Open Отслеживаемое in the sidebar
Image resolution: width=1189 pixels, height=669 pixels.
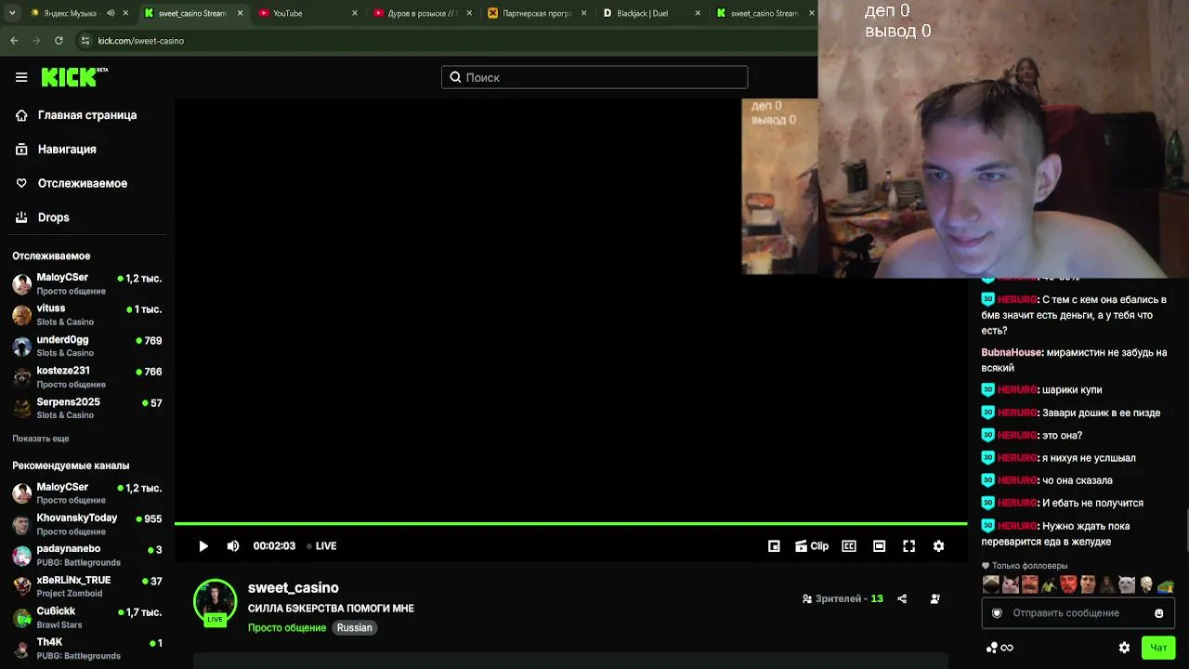(x=84, y=183)
